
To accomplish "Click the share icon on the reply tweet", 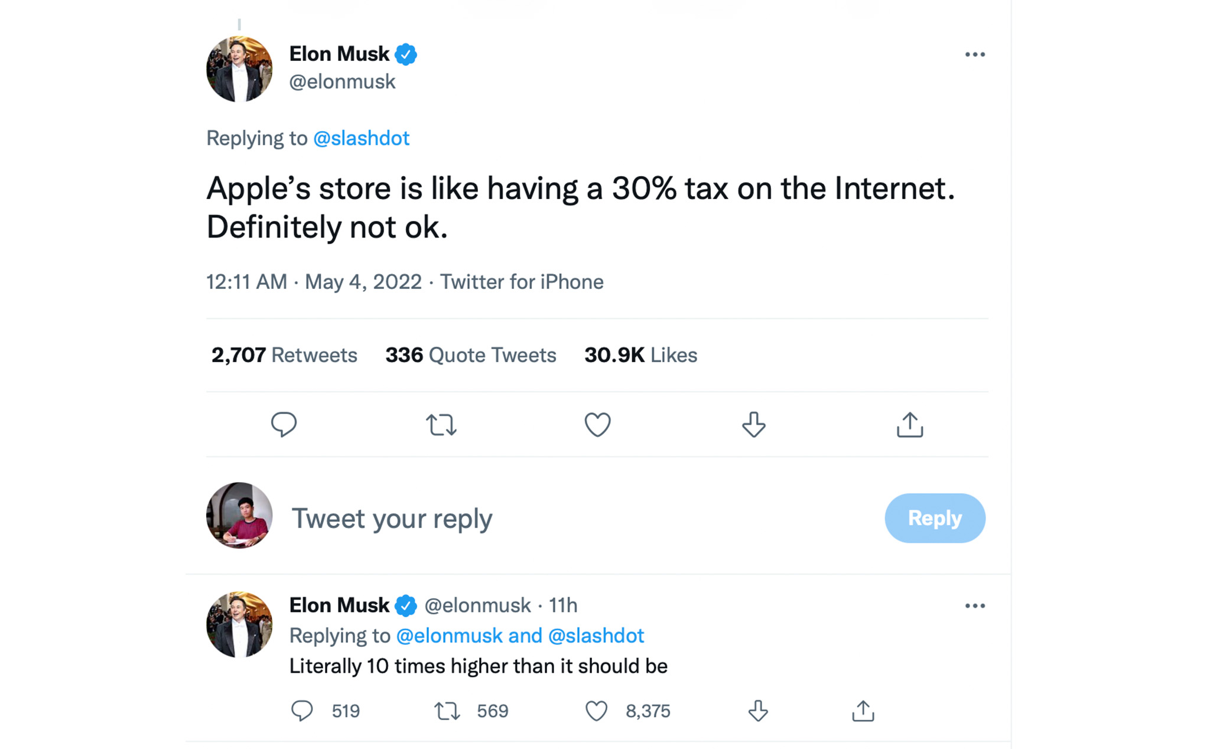I will (863, 711).
